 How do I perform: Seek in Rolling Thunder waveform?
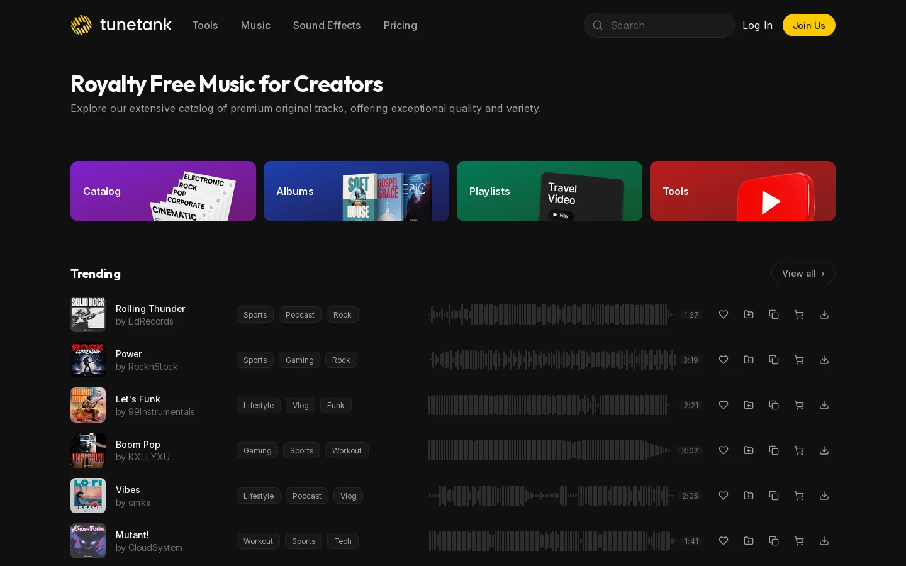pyautogui.click(x=552, y=314)
